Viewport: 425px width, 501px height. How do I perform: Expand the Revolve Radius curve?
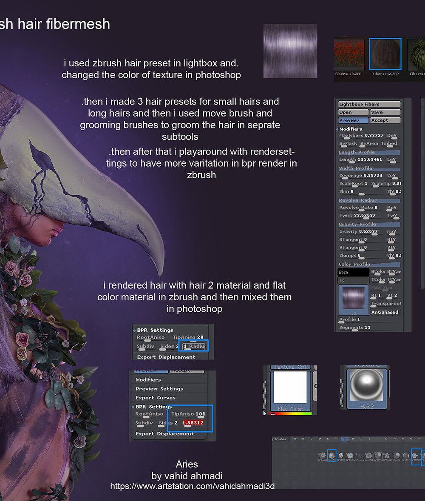tap(369, 200)
